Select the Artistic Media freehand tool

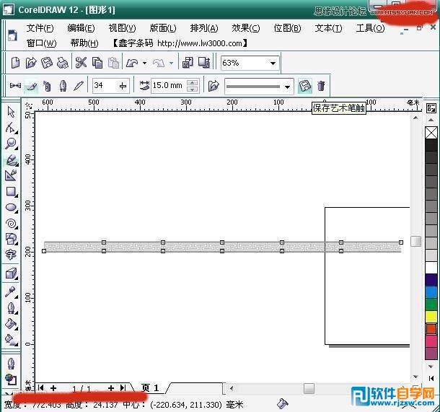(12, 160)
